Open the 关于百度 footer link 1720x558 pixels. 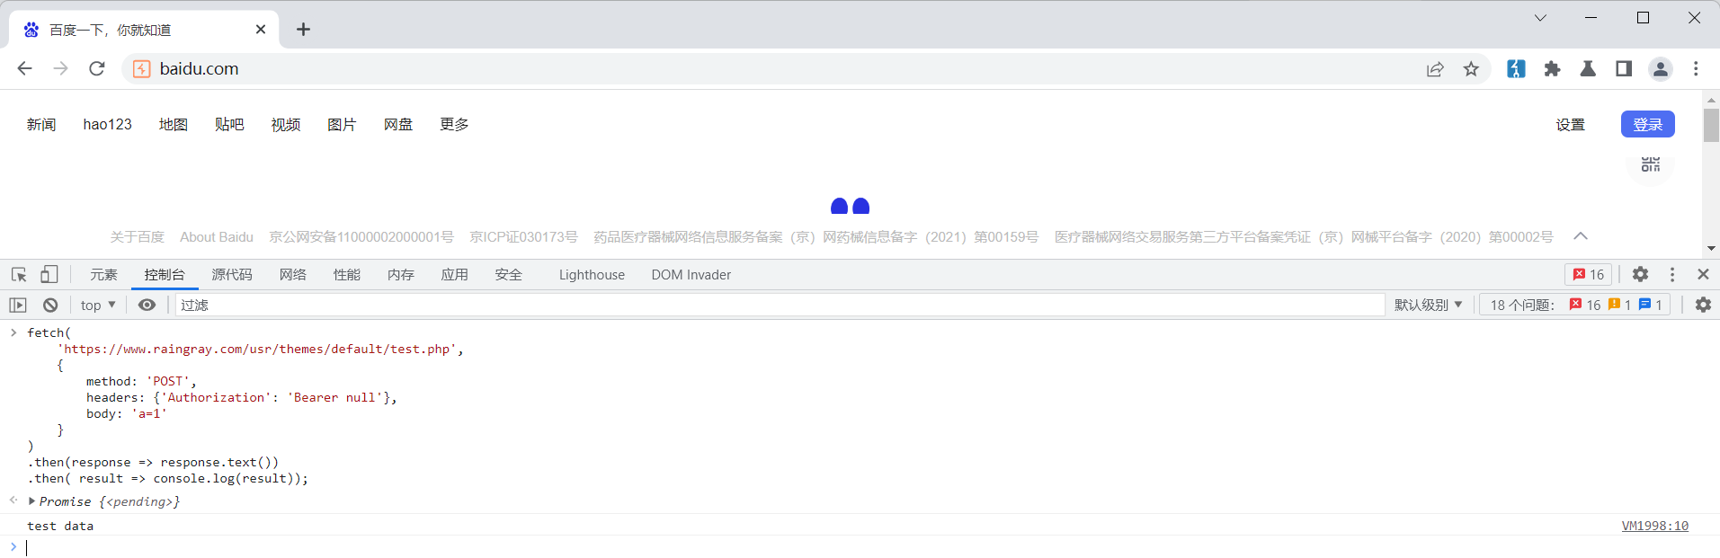point(137,237)
